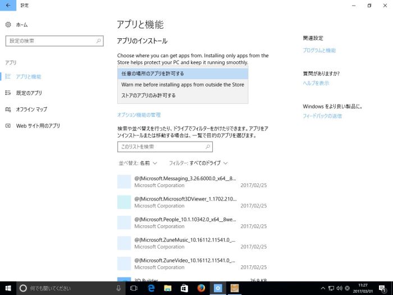Click the Cortana microphone icon
This screenshot has height=295, width=393.
click(x=118, y=288)
